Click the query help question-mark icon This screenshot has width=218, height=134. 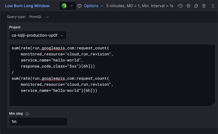tap(181, 6)
